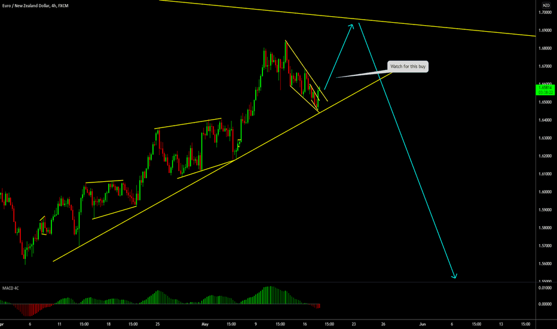Screen dimensions: 557x329
Task: Click the '18' date on time axis
Action: click(108, 324)
